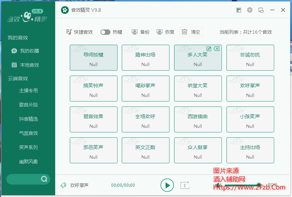The width and height of the screenshot is (292, 197).
Task: Play the 众人鼓掌 sound card
Action: coord(198,150)
